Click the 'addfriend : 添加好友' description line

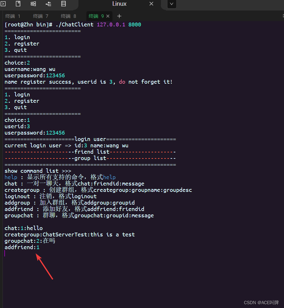74,209
